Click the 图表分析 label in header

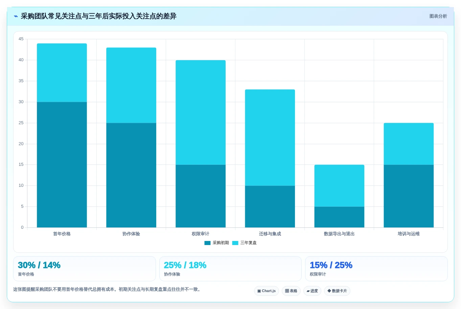tap(438, 16)
